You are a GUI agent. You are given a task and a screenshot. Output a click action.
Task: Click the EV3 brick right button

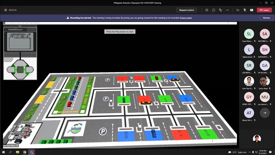click(x=30, y=70)
